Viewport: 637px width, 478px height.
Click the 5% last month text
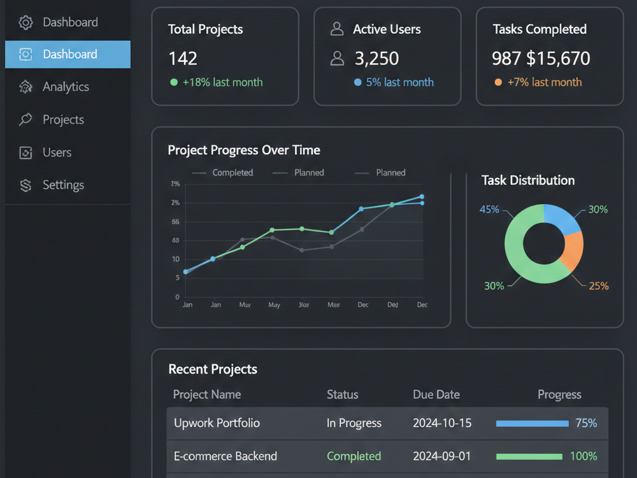[x=400, y=82]
